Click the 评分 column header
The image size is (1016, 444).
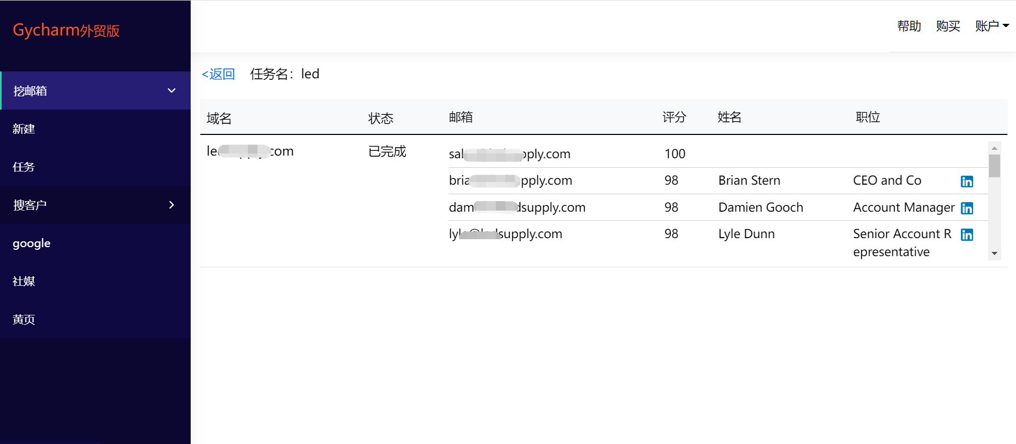coord(674,117)
